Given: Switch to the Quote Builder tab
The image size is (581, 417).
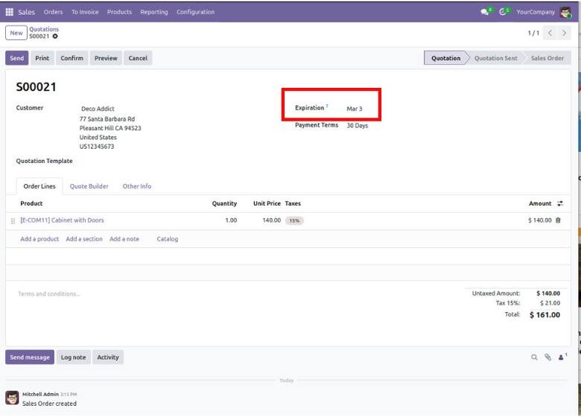Looking at the screenshot, I should click(89, 186).
